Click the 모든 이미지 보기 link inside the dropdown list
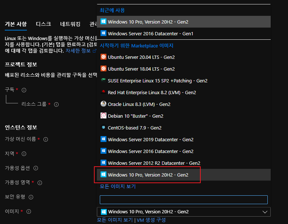 point(118,186)
